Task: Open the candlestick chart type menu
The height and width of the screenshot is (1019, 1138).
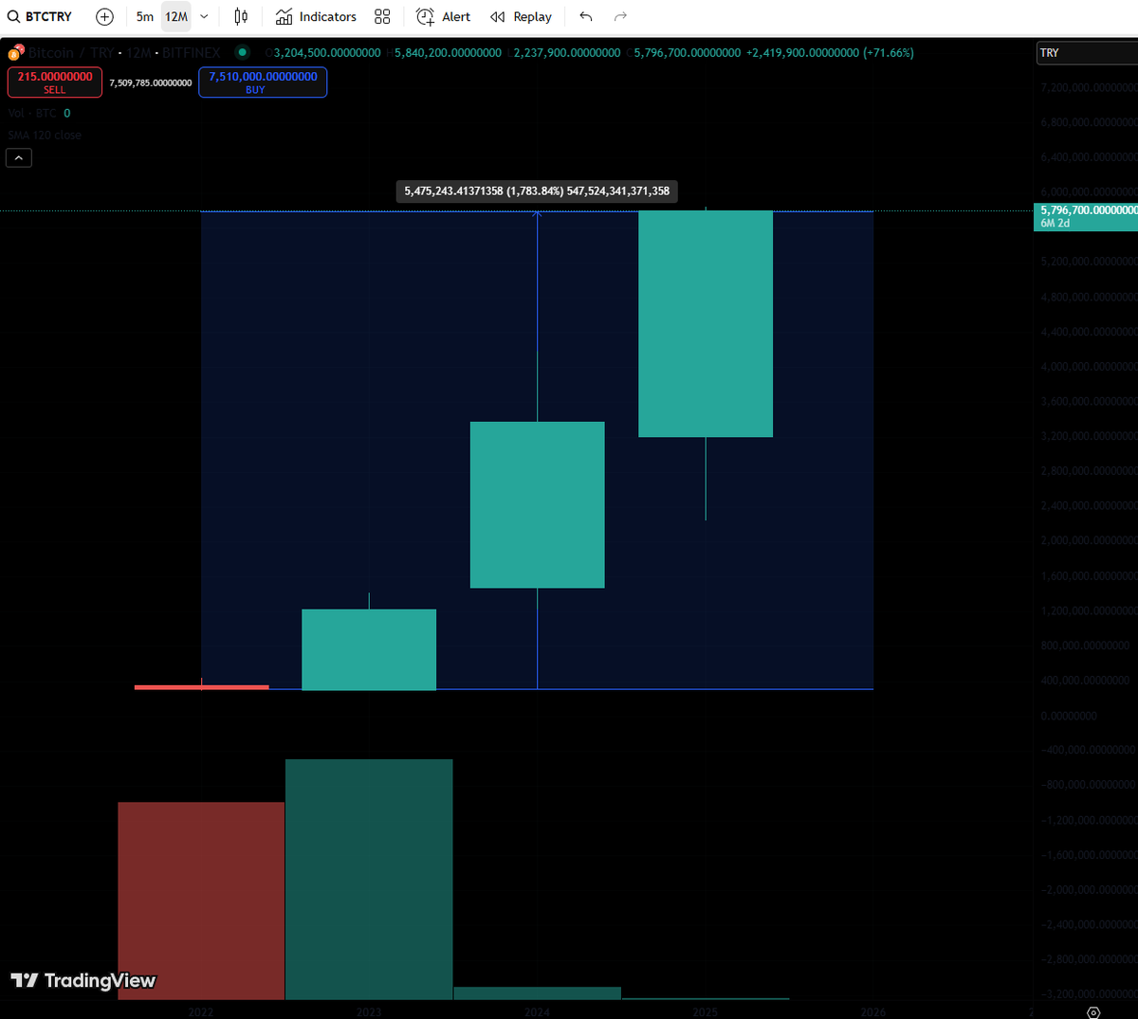Action: click(x=241, y=17)
